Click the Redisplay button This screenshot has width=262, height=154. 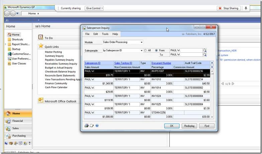tap(190, 126)
